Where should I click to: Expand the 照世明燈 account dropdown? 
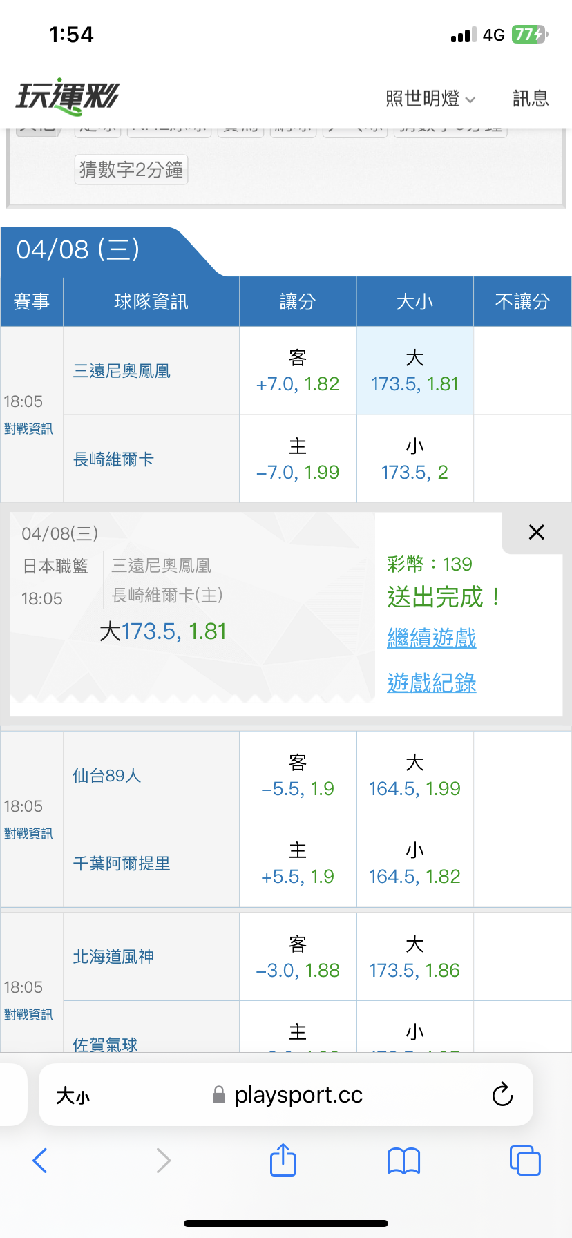[x=430, y=99]
